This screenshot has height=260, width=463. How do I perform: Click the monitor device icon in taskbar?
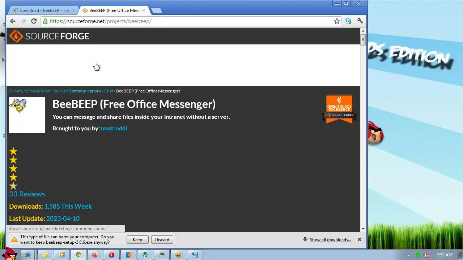coord(162,255)
